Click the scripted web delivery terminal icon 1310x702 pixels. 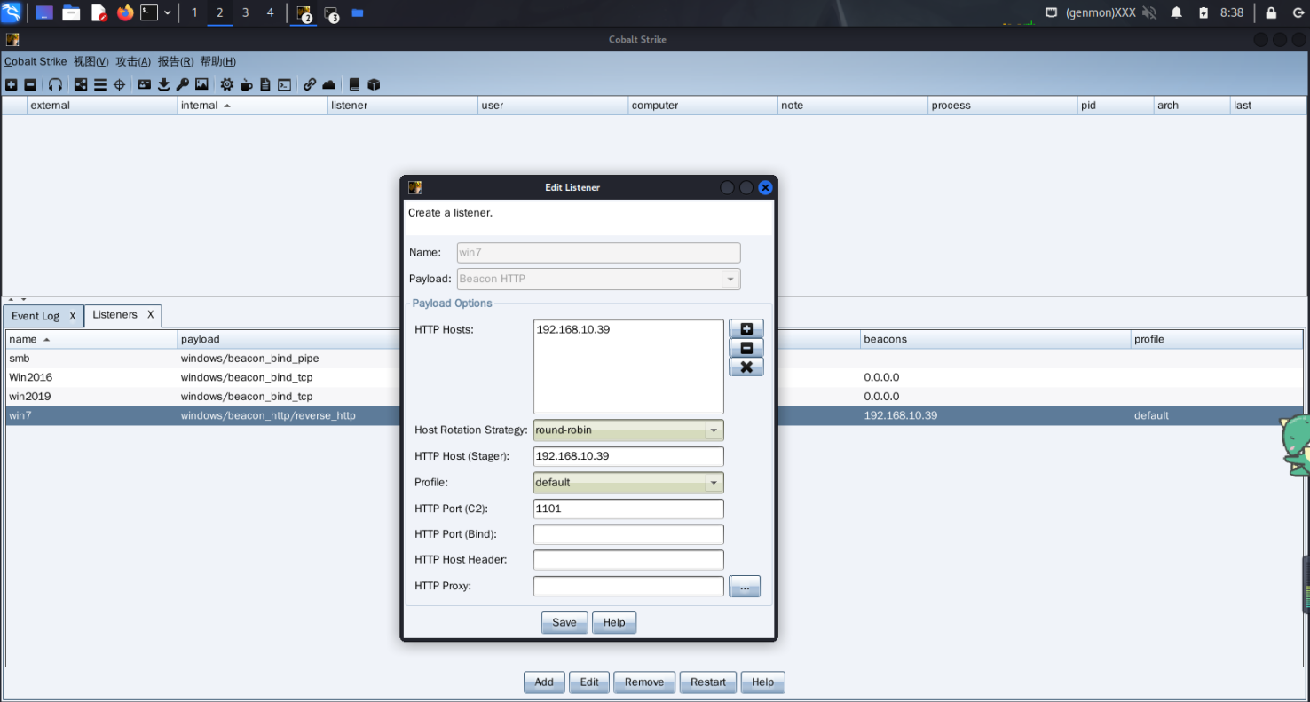[284, 84]
